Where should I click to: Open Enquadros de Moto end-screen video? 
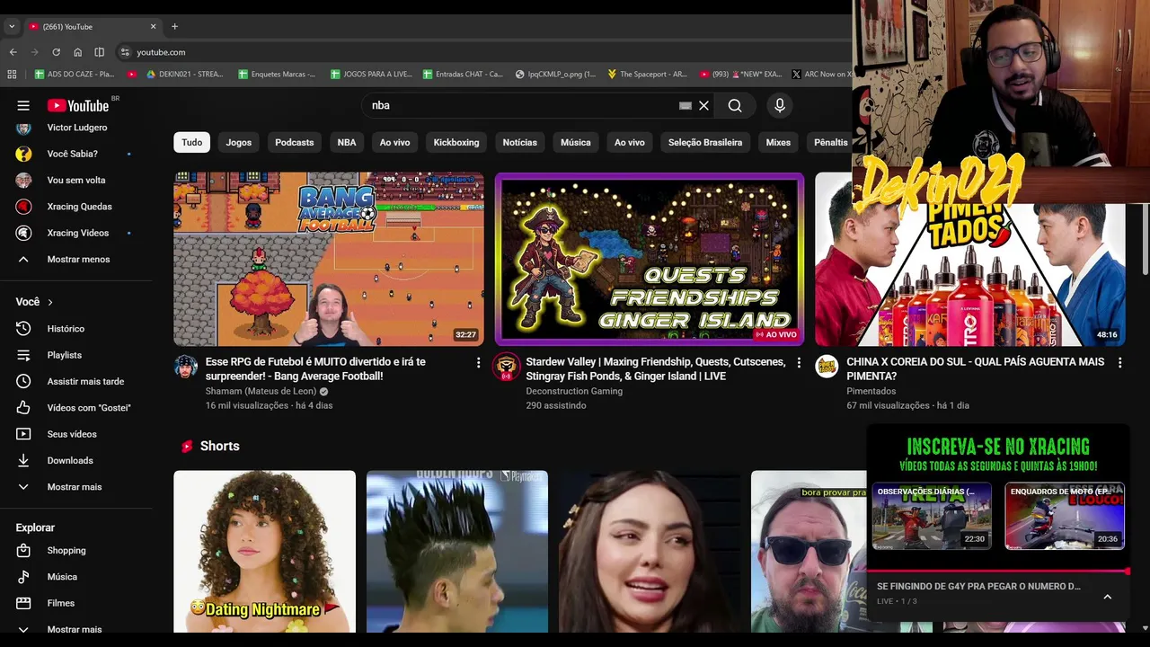[x=1065, y=516]
